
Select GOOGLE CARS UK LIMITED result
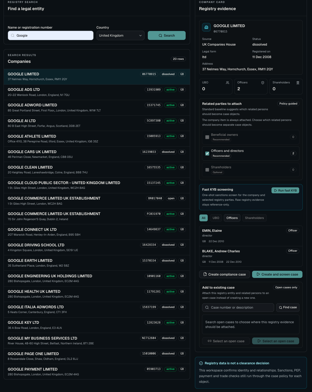pyautogui.click(x=97, y=154)
